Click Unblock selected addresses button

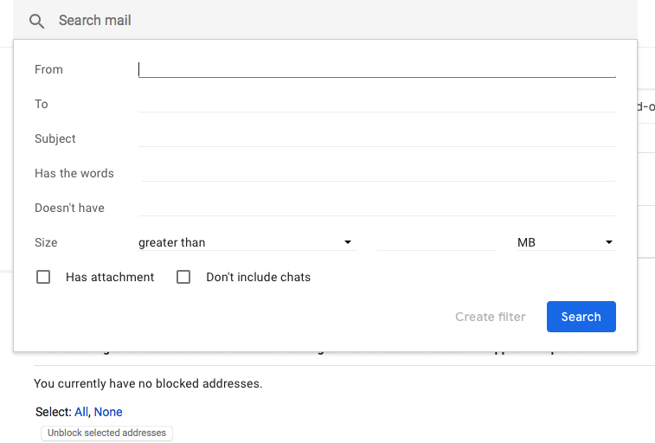(x=106, y=433)
